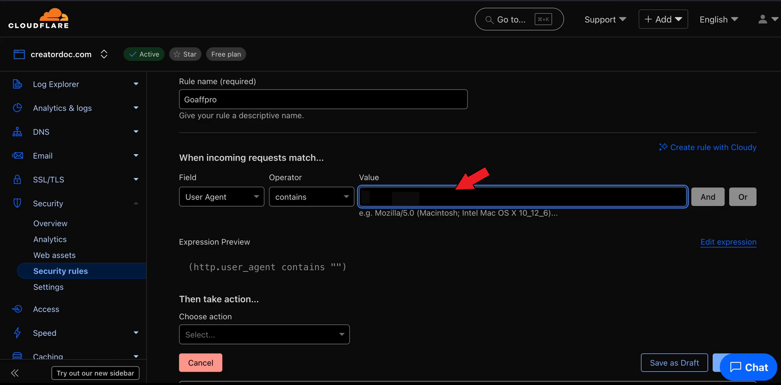Open Security rules in sidebar
781x385 pixels.
[60, 271]
